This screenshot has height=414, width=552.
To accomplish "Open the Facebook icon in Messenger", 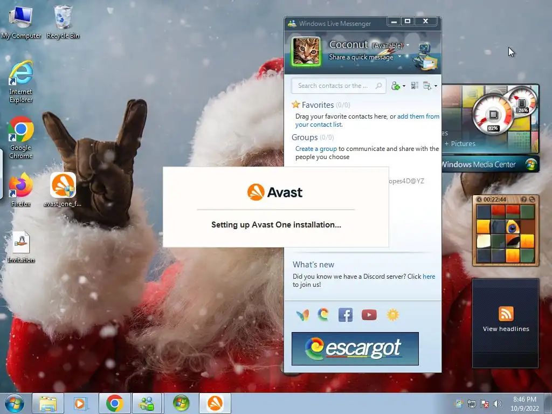I will pos(346,315).
